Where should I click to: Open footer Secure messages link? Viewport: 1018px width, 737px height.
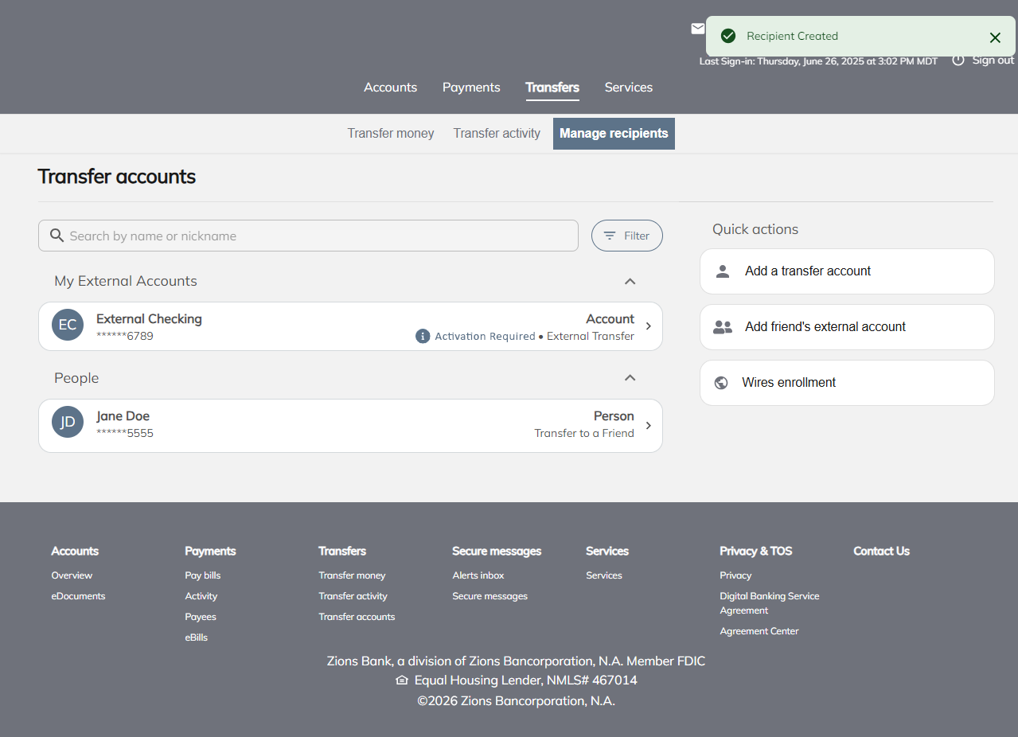[x=489, y=596]
